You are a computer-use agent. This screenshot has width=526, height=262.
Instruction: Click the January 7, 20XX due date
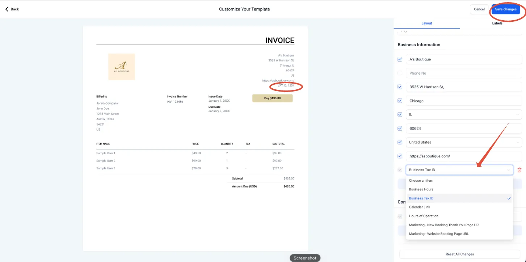(x=219, y=111)
